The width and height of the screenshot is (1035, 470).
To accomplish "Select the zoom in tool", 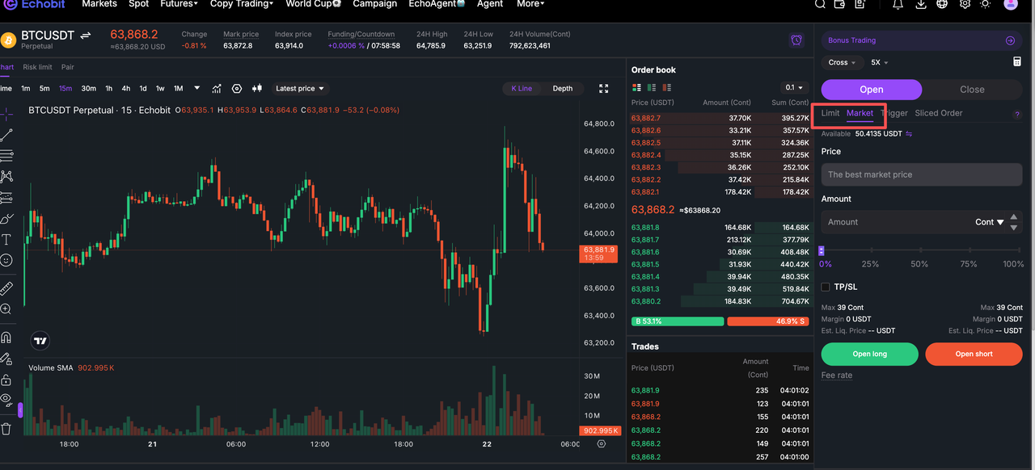I will pos(6,309).
